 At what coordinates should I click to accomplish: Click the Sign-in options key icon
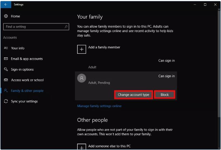(6, 69)
